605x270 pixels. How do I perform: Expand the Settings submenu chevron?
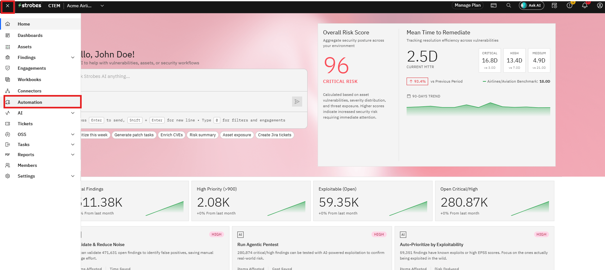click(73, 176)
